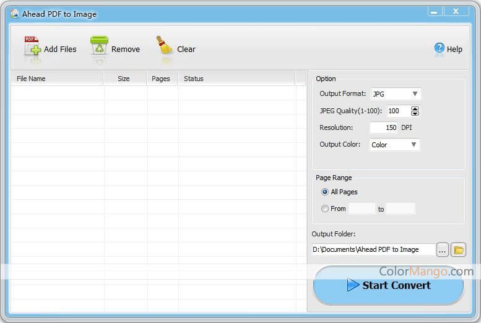This screenshot has width=481, height=323.
Task: Click the JPEG Quality value field
Action: 399,111
